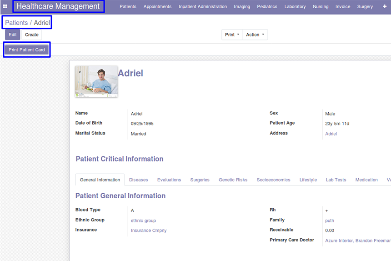Click the Create button
The image size is (391, 261).
click(x=32, y=35)
